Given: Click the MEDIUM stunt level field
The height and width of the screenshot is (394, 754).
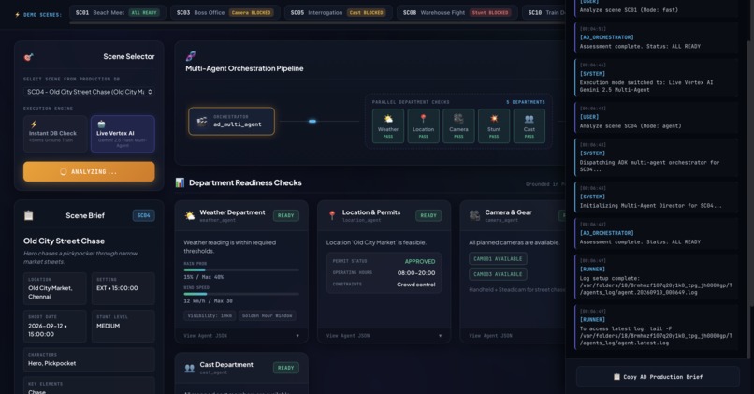Looking at the screenshot, I should click(x=123, y=327).
